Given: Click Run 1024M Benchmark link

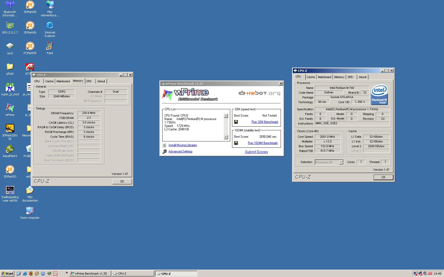Looking at the screenshot, I should [263, 143].
